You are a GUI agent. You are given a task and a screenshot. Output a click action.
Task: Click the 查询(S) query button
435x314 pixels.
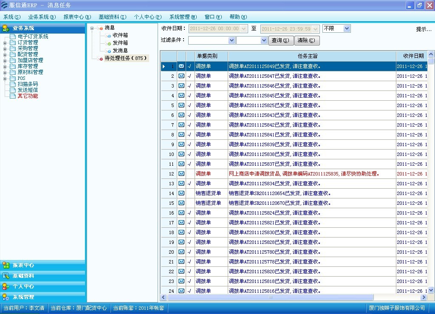click(281, 40)
